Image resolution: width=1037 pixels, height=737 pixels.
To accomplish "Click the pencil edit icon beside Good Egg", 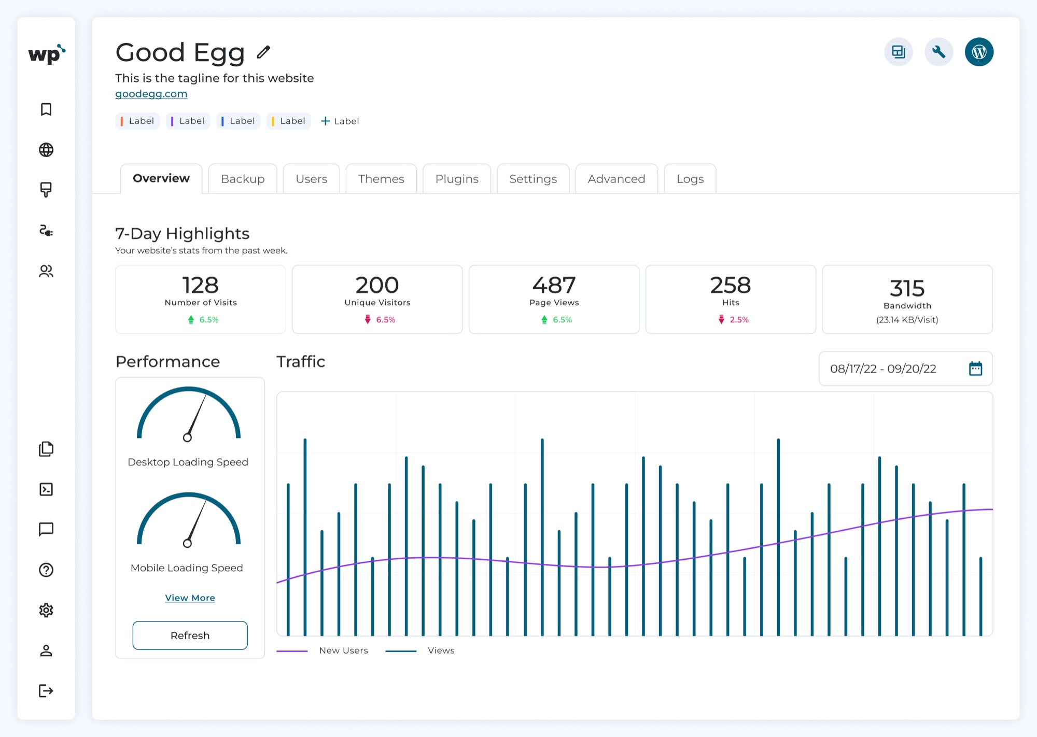I will (x=263, y=52).
